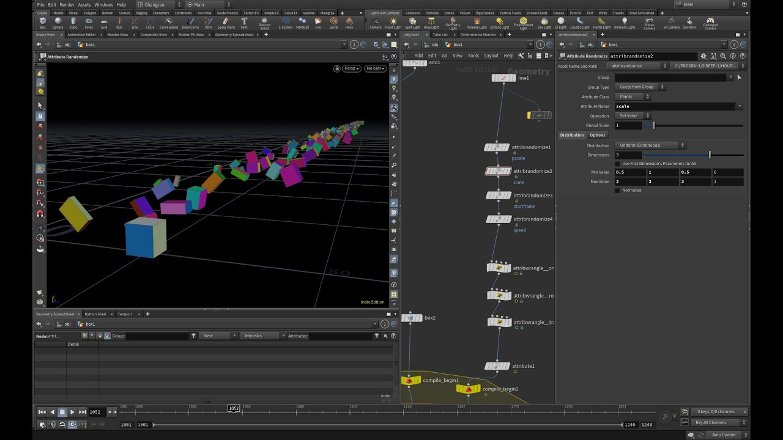The height and width of the screenshot is (440, 783).
Task: Select the Box shelf tool
Action: click(42, 23)
